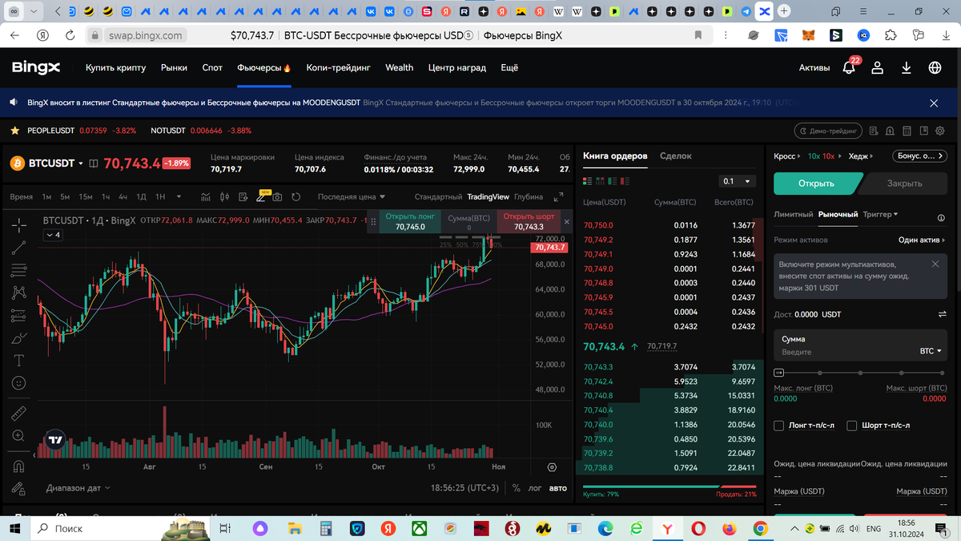961x541 pixels.
Task: Activate the chart zoom-in tool
Action: (19, 436)
